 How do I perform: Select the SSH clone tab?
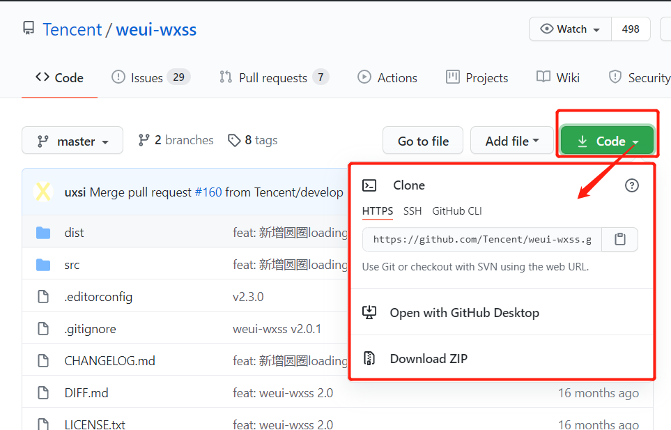click(x=412, y=211)
